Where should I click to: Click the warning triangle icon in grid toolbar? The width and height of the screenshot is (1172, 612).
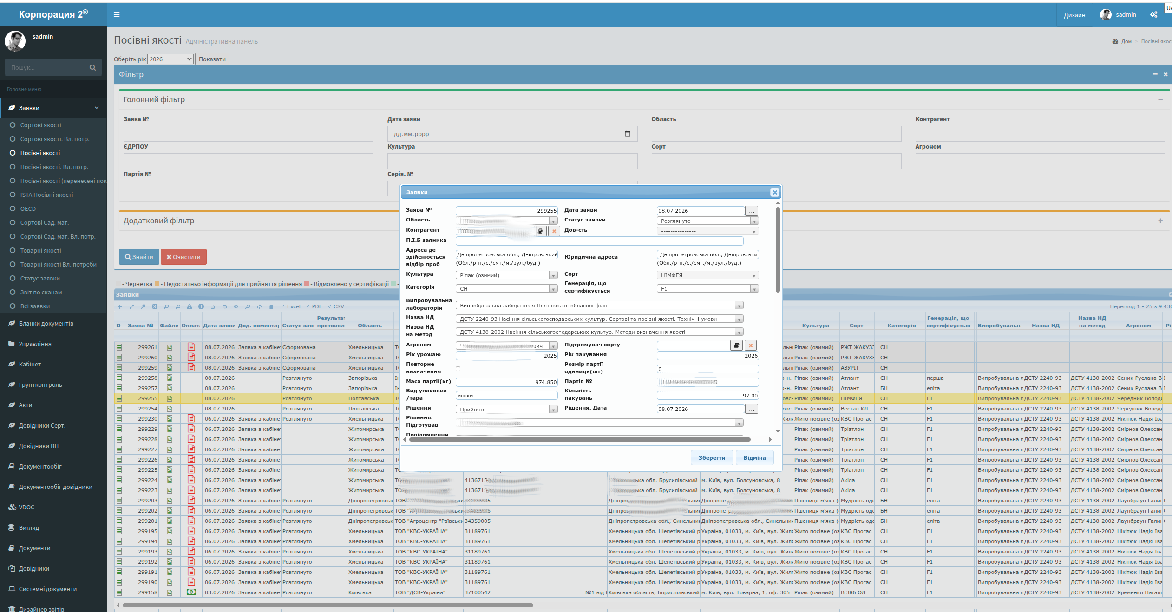pyautogui.click(x=190, y=306)
